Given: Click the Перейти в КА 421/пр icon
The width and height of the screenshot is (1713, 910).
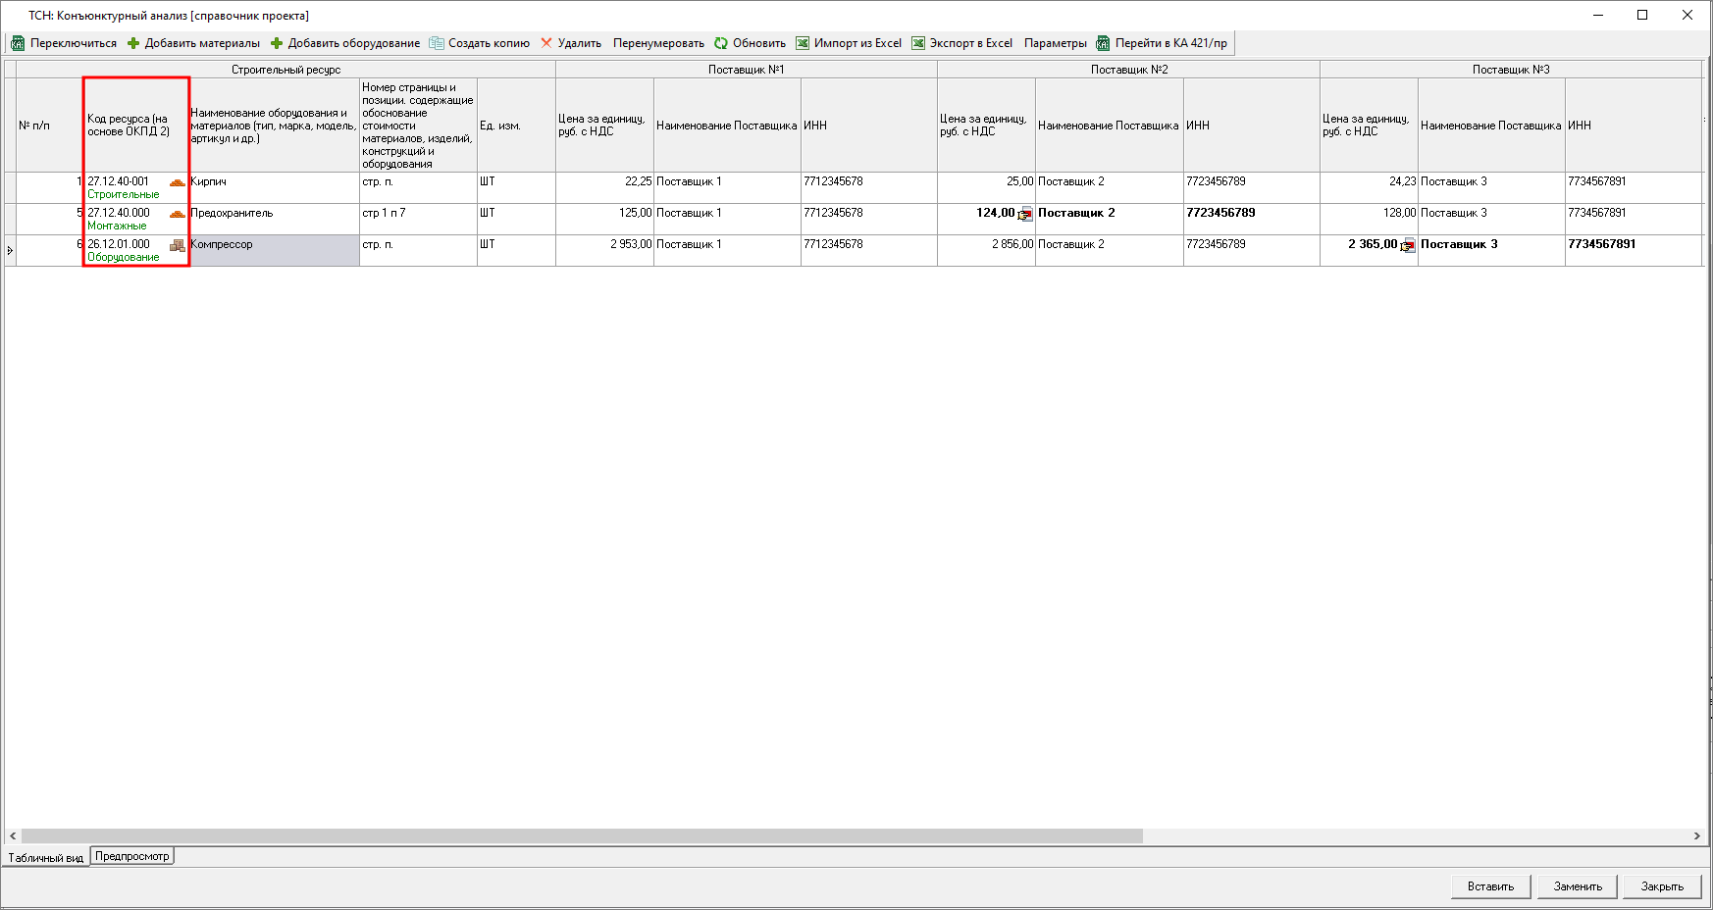Looking at the screenshot, I should [1103, 43].
